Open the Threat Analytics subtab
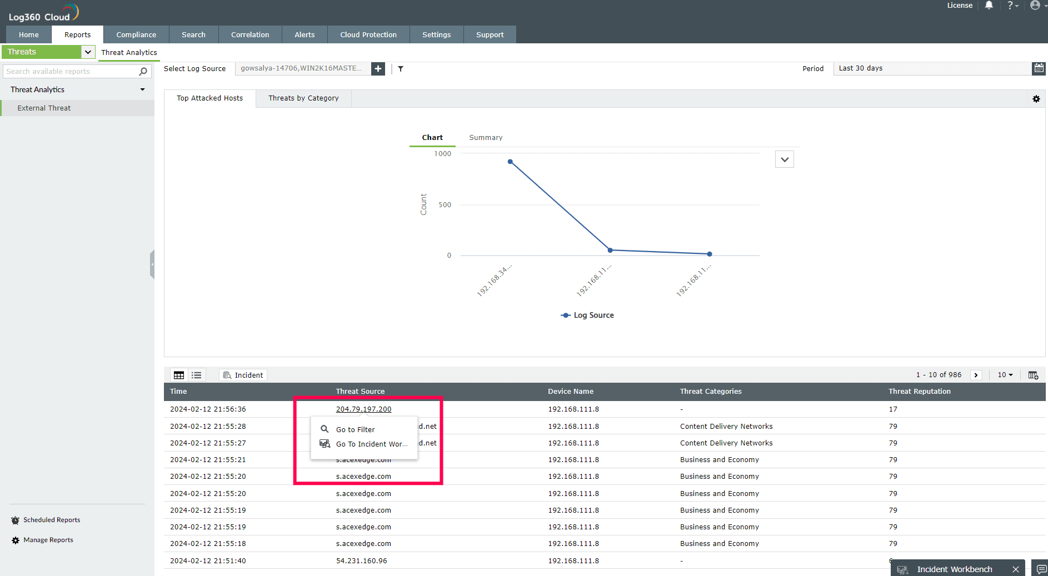1048x576 pixels. [x=129, y=53]
